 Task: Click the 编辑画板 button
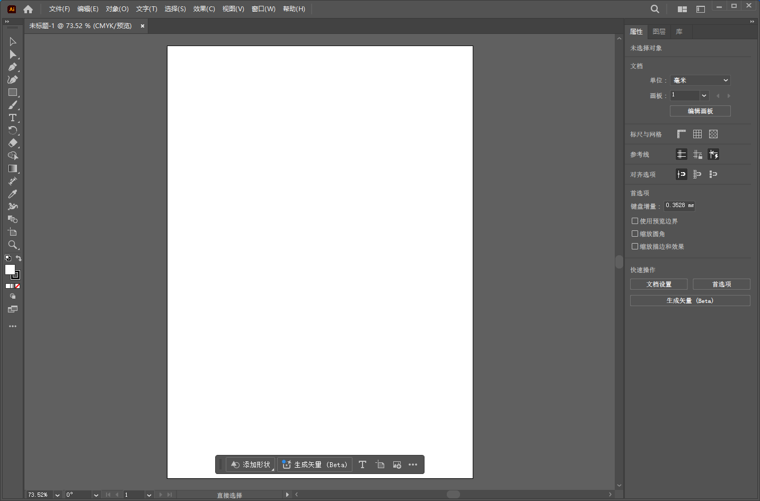[x=700, y=111]
